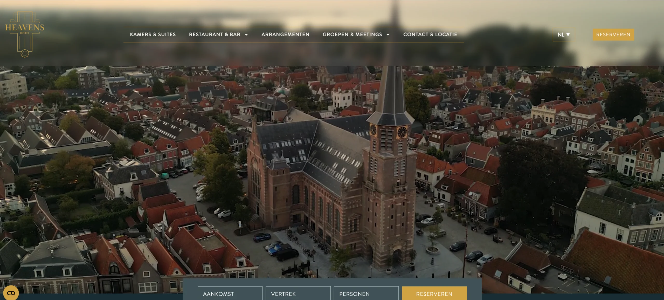Open the NL language selector
Screen dimensions: 664x300
564,35
